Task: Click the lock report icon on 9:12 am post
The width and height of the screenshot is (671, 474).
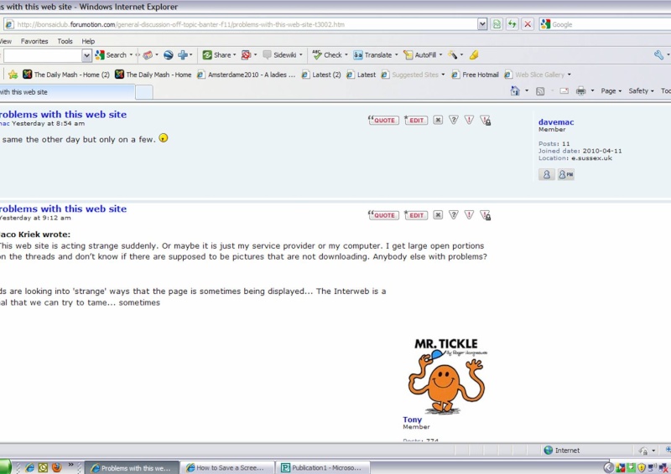Action: pyautogui.click(x=486, y=215)
